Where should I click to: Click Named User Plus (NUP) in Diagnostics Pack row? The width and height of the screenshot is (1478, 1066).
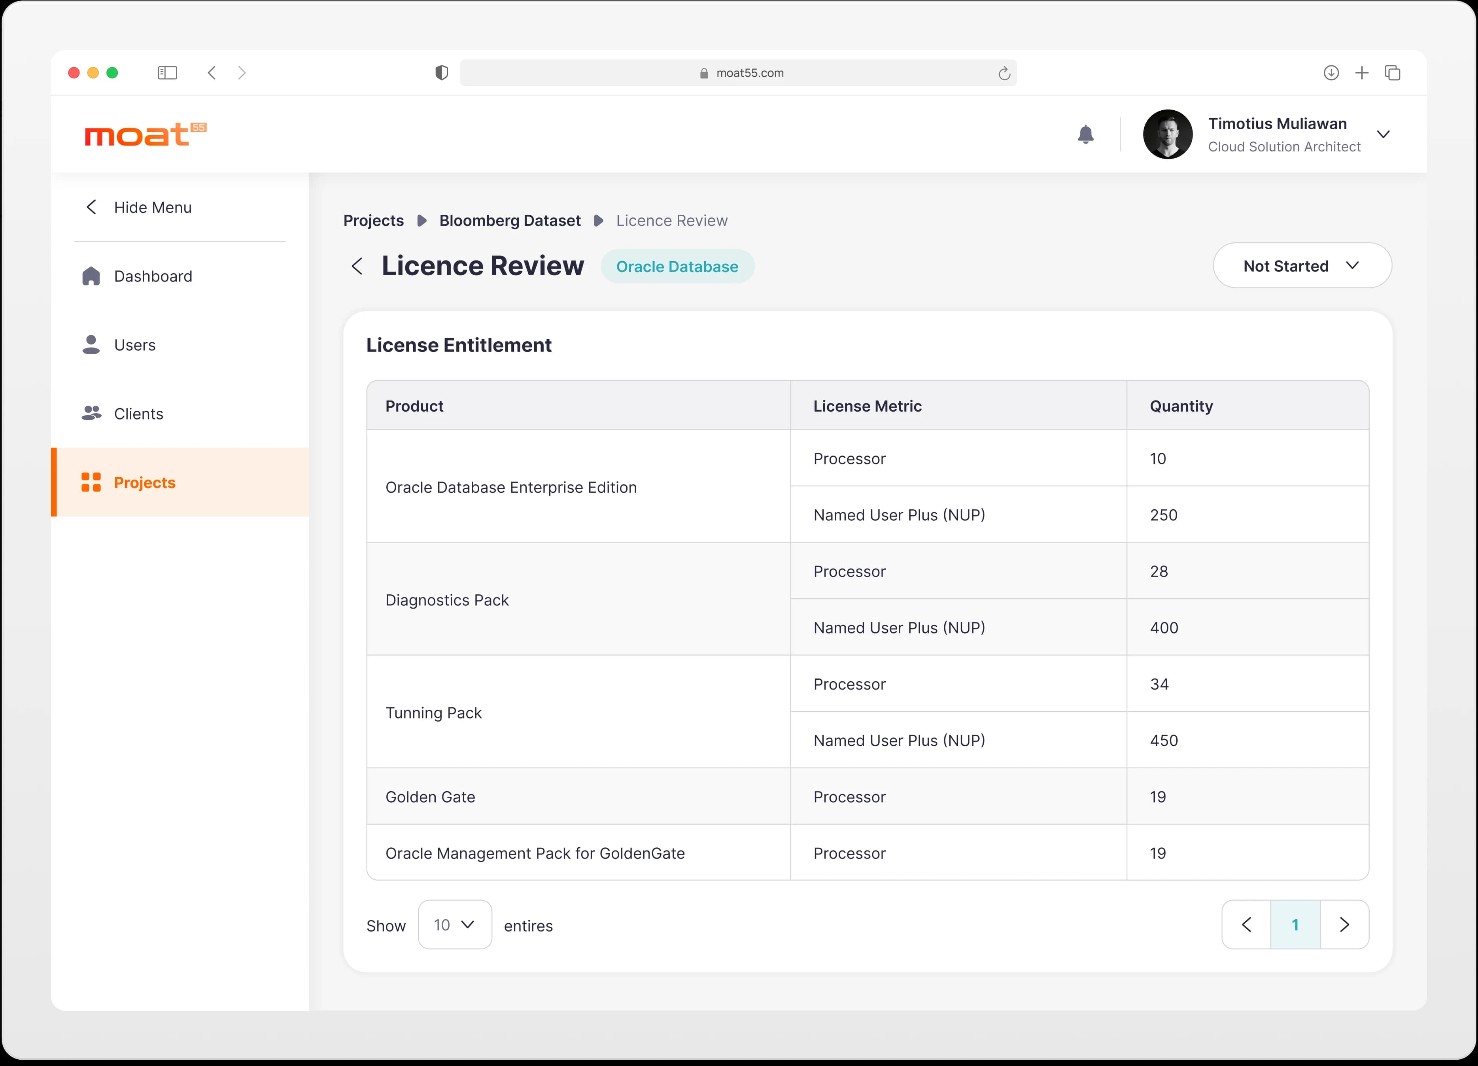coord(899,628)
